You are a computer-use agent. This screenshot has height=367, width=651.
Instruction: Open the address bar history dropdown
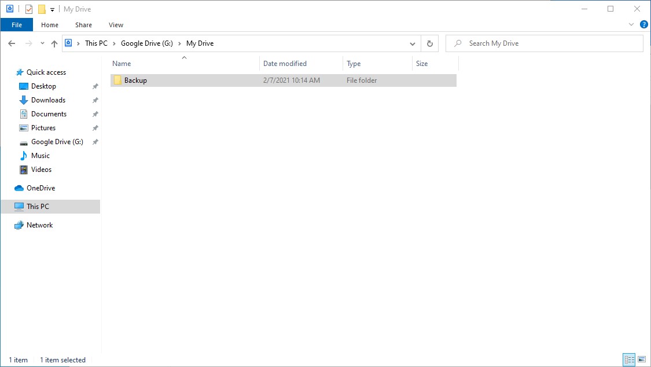click(x=413, y=43)
